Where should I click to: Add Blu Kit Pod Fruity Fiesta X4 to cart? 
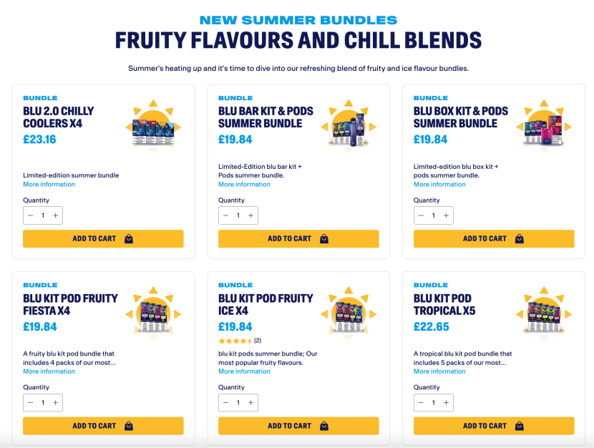[x=103, y=426]
